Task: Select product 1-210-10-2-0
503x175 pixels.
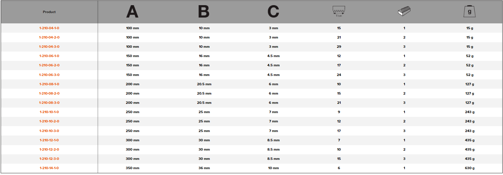Action: [x=49, y=121]
